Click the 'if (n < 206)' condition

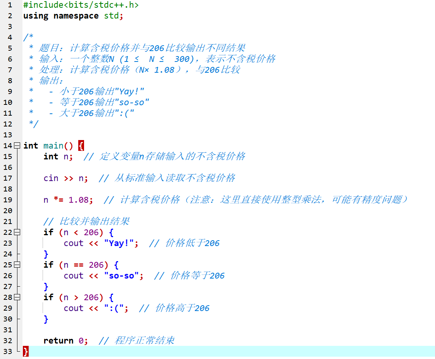tap(73, 232)
